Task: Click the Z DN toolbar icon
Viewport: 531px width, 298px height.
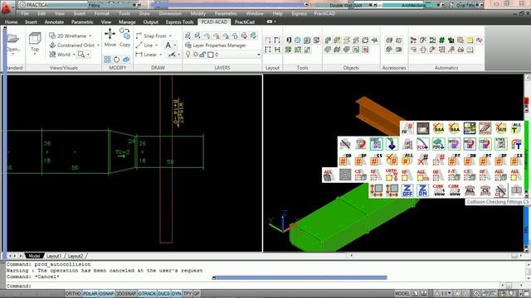Action: [x=422, y=190]
